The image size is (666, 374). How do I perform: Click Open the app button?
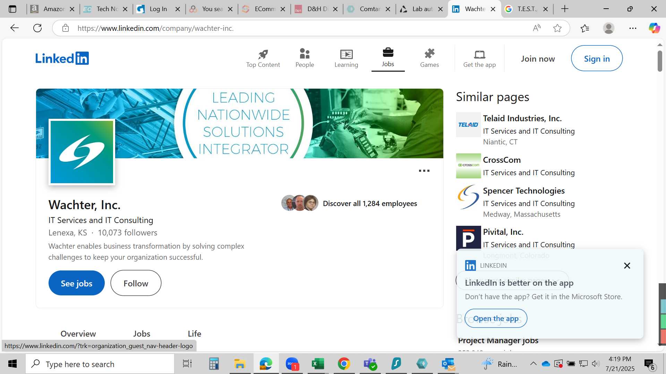(x=496, y=318)
